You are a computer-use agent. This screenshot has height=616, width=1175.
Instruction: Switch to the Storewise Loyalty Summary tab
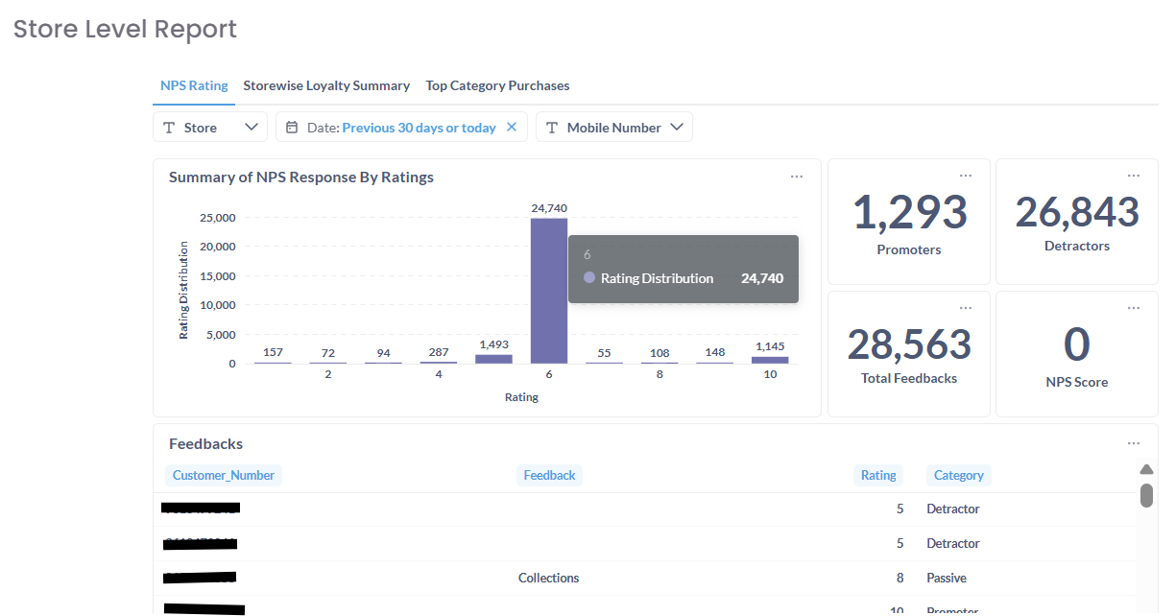pos(326,85)
